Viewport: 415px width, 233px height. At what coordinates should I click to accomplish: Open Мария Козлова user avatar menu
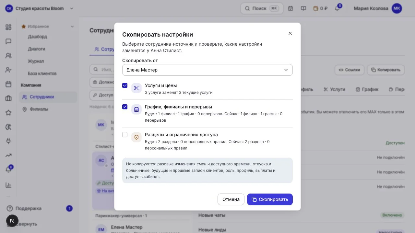pyautogui.click(x=397, y=8)
